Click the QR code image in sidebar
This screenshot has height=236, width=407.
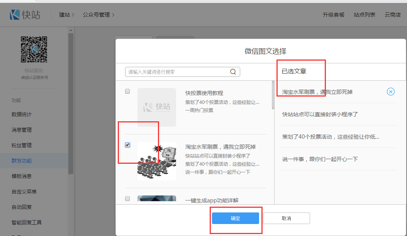pos(34,49)
